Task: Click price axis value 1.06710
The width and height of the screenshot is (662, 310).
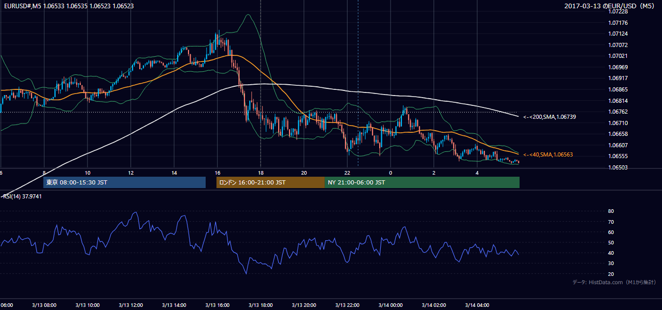Action: [618, 123]
